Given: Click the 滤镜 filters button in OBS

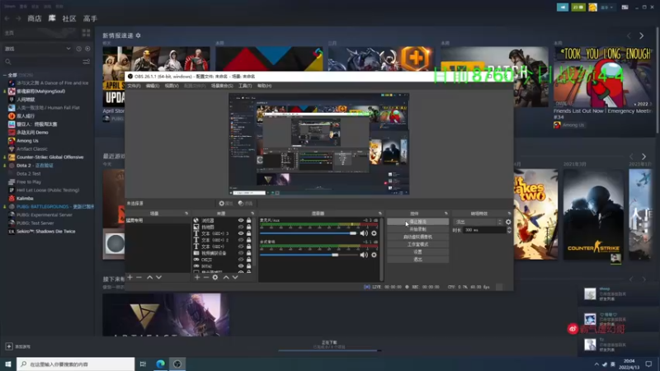Looking at the screenshot, I should click(245, 204).
